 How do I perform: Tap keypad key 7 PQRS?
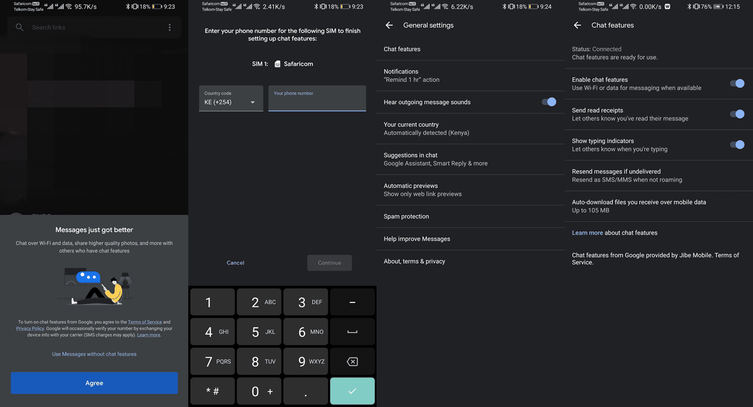coord(212,362)
